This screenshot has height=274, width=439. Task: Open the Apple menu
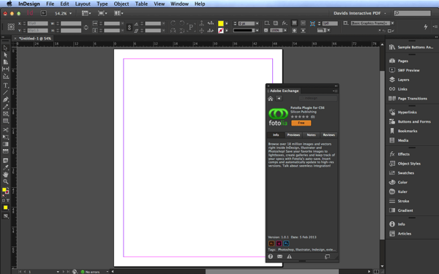click(10, 4)
